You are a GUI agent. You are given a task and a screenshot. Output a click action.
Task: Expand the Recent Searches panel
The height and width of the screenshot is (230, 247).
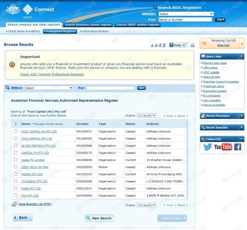241,127
